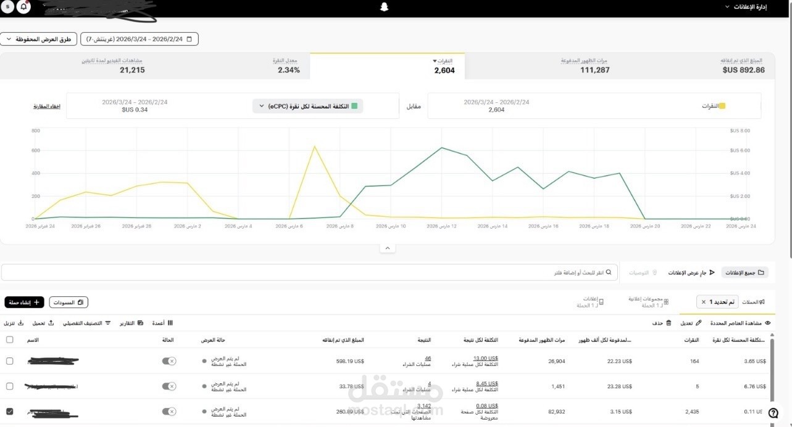Open the 46 purchases result link
Screen dimensions: 792x427
point(428,358)
